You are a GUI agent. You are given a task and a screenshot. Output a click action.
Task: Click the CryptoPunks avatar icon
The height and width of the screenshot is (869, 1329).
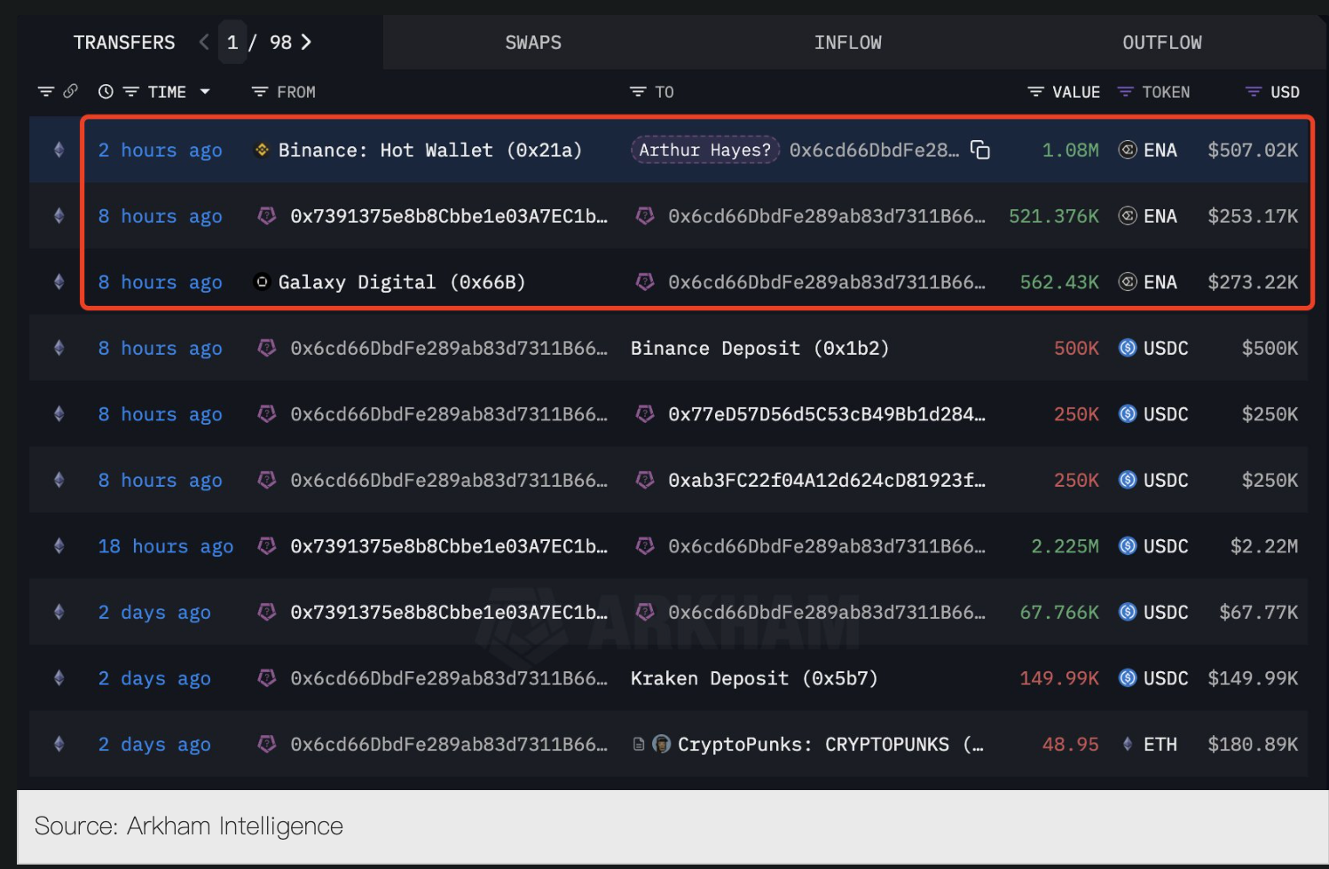(x=661, y=744)
